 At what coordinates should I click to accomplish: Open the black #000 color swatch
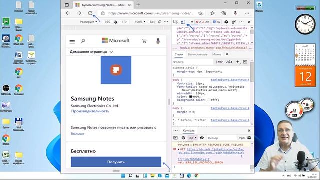[190, 97]
